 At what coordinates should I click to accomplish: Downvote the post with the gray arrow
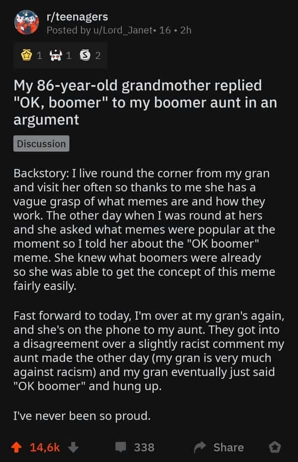(x=73, y=448)
